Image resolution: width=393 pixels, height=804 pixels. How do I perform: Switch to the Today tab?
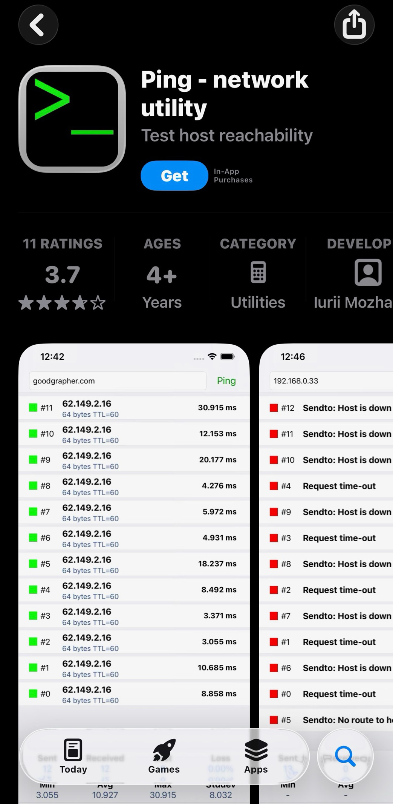(x=73, y=756)
